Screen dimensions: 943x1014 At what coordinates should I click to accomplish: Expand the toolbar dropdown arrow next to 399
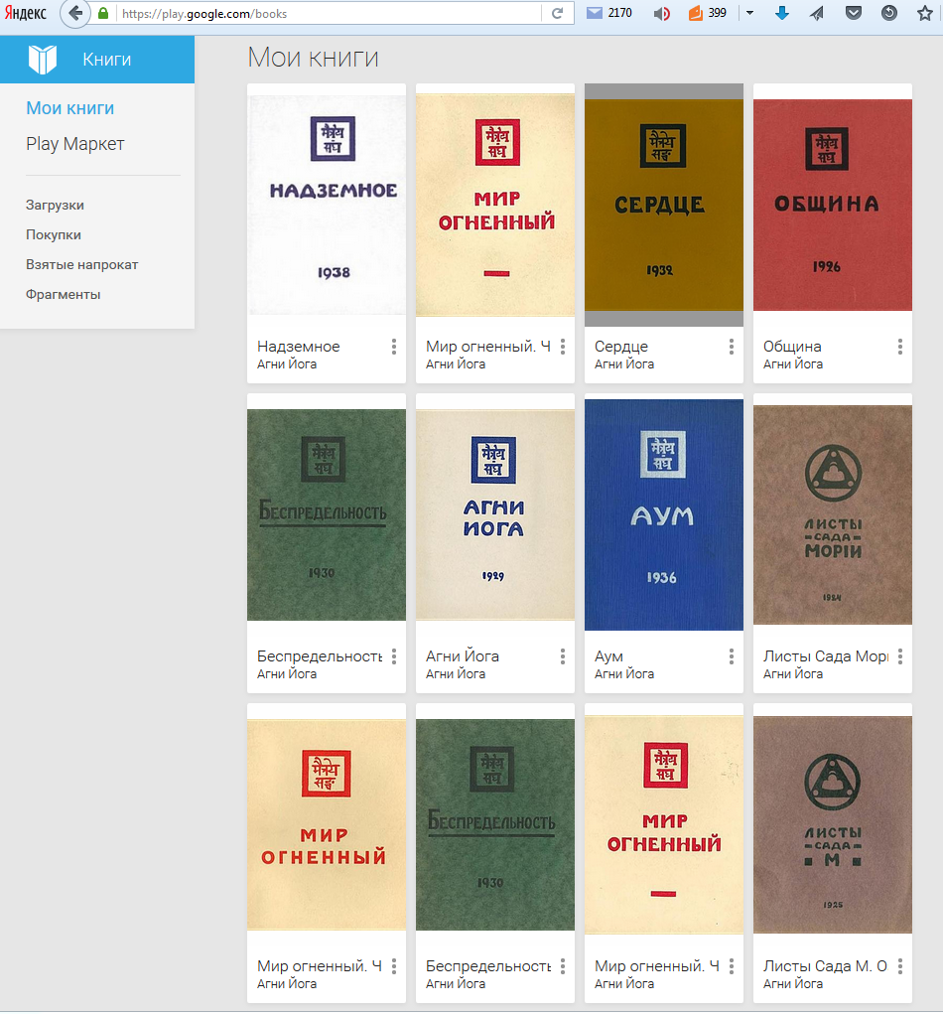point(750,14)
